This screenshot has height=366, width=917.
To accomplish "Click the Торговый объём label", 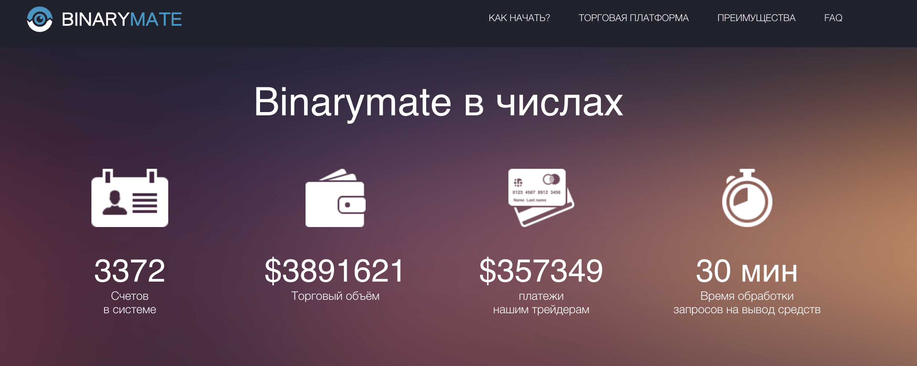I will [335, 296].
